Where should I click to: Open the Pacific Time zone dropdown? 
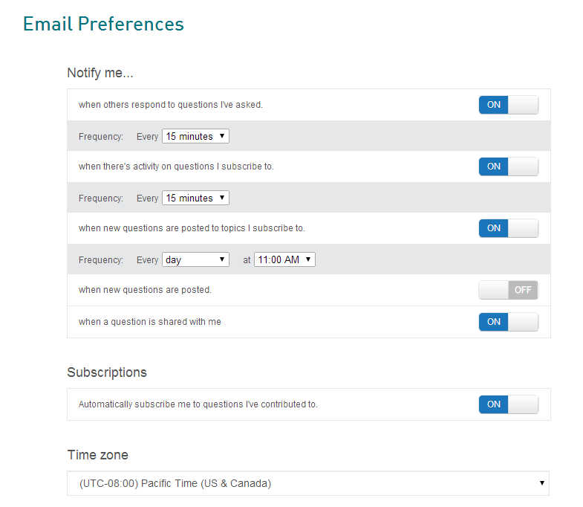[308, 483]
